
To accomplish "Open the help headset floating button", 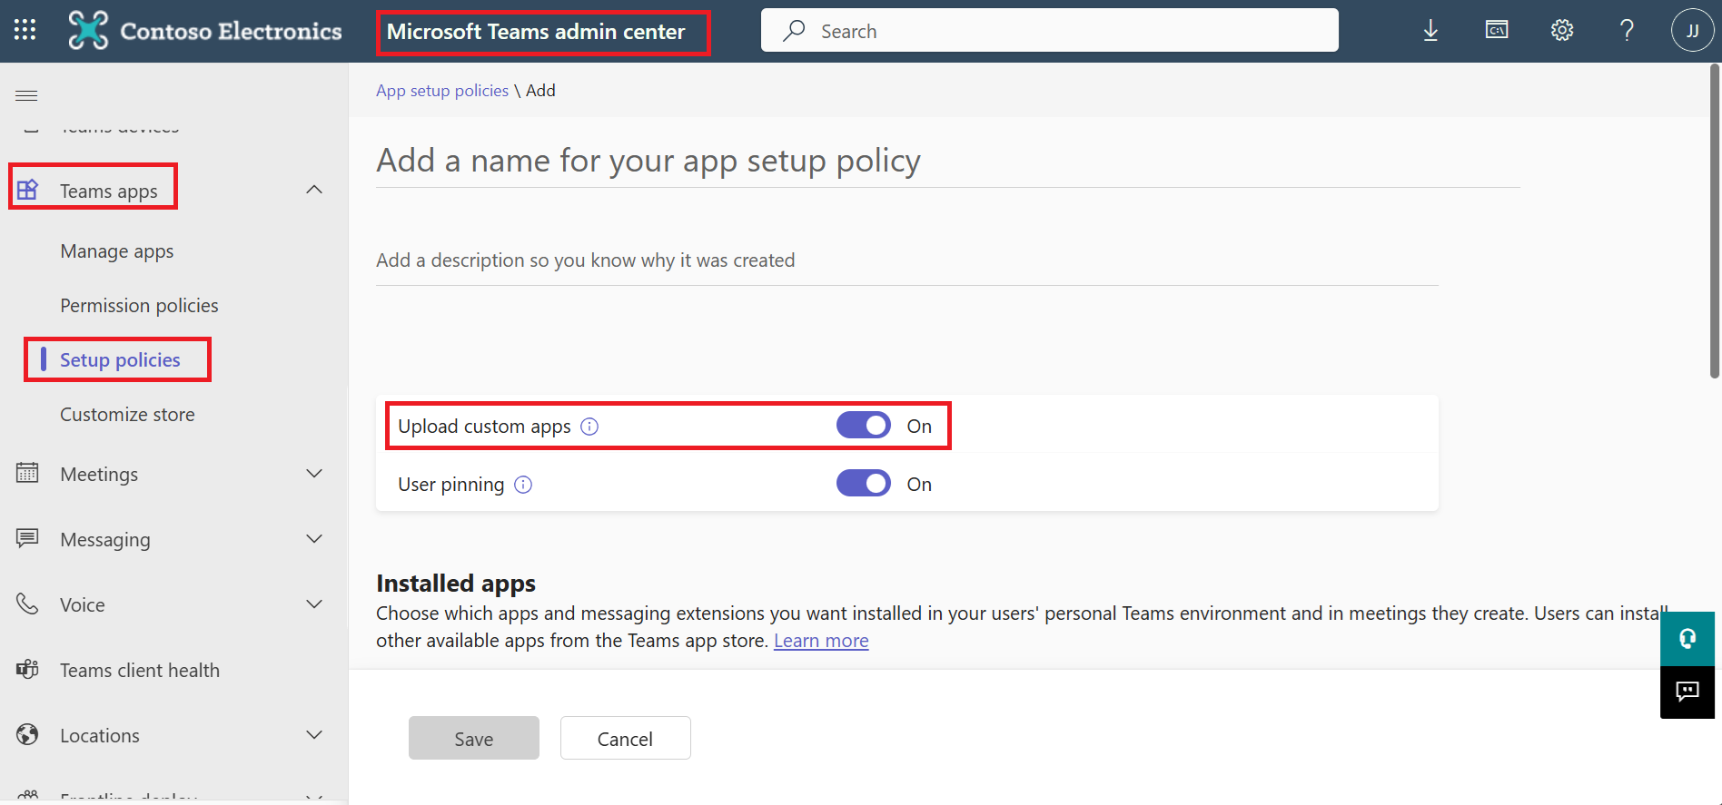I will [x=1687, y=639].
